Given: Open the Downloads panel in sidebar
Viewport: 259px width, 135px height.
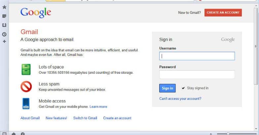Looking at the screenshot, I should point(5,25).
